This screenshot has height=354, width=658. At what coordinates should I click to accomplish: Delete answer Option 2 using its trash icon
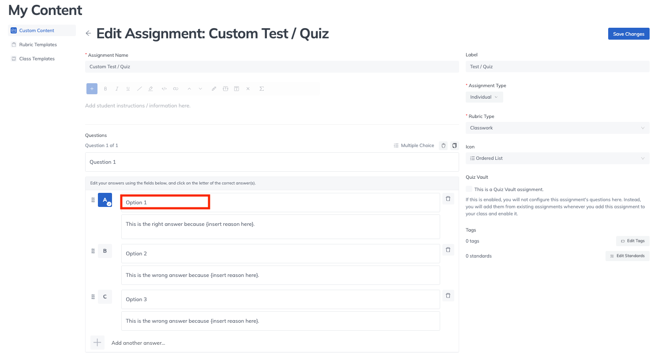[x=448, y=250]
